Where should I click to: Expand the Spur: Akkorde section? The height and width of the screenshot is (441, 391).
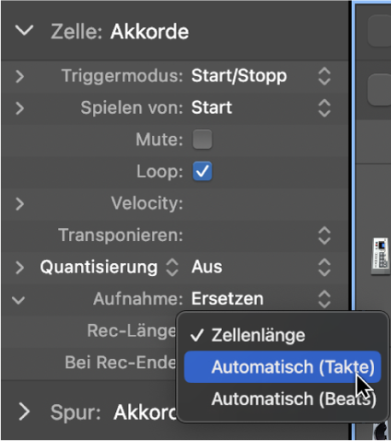tap(24, 412)
